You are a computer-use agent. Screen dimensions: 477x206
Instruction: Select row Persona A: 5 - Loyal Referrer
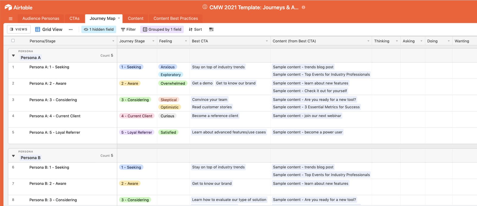55,132
